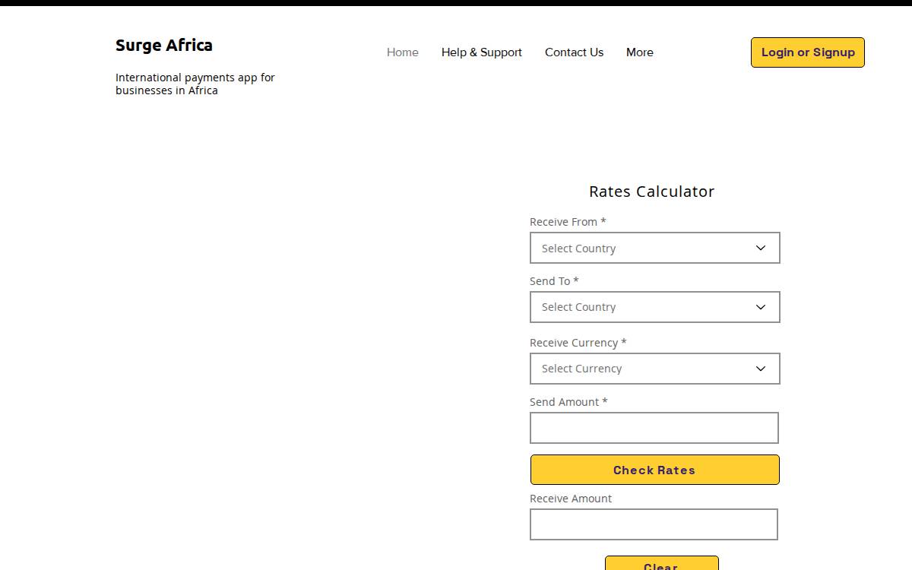
Task: Click the Login or Signup button
Action: pyautogui.click(x=808, y=52)
